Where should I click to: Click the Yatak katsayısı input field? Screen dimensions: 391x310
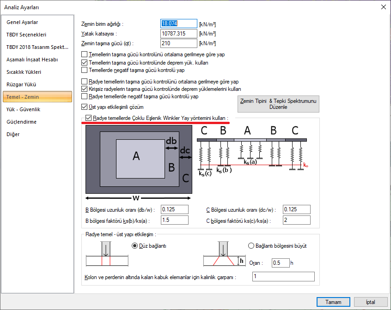(x=179, y=34)
